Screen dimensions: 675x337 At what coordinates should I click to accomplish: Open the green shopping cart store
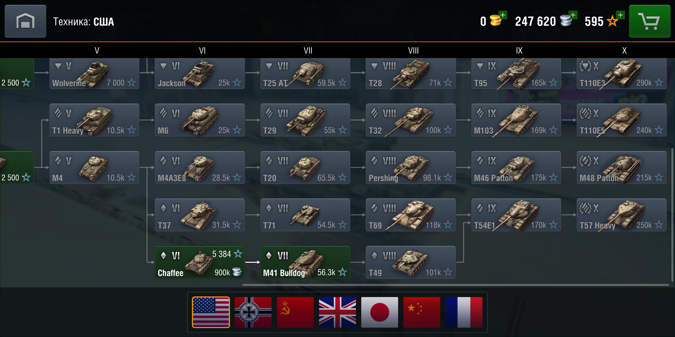(x=650, y=21)
